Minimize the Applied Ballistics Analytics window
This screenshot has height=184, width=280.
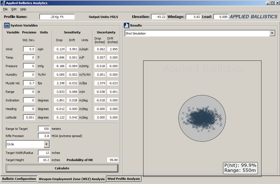point(268,3)
